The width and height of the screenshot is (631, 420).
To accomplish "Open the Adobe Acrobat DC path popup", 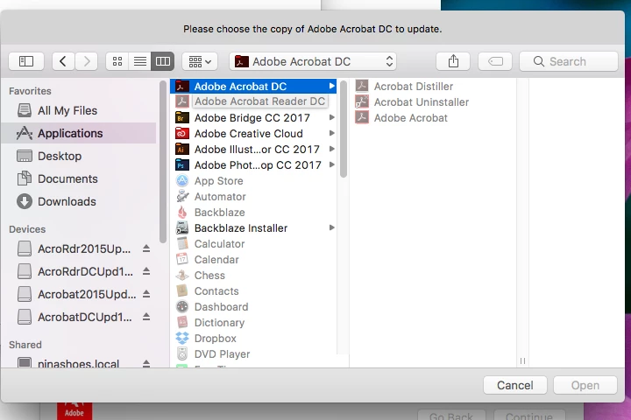I will 313,61.
